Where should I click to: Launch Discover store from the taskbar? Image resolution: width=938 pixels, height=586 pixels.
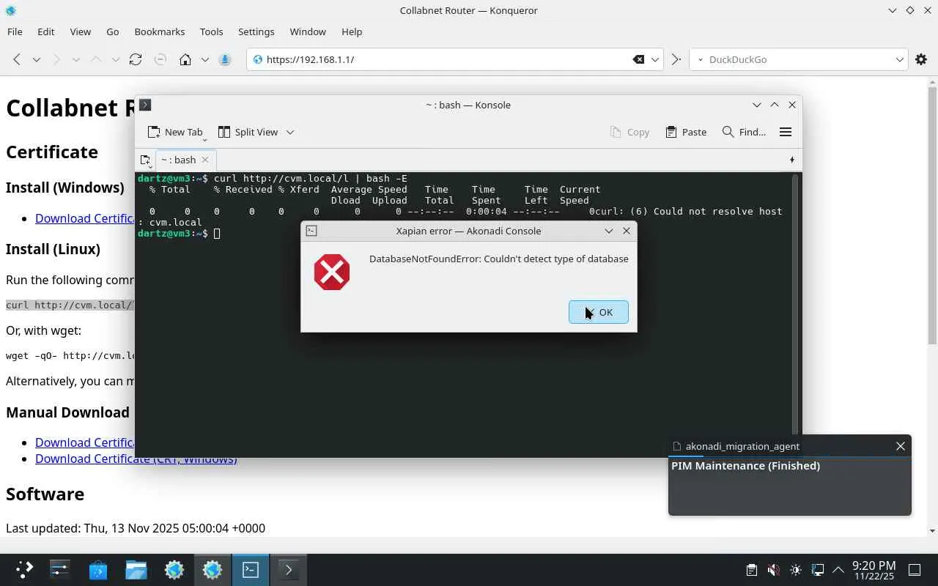(x=97, y=569)
